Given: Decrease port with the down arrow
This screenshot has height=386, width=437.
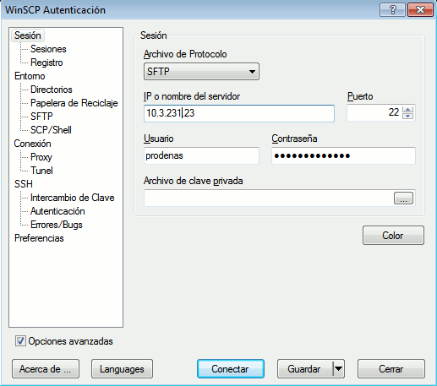Looking at the screenshot, I should 407,116.
